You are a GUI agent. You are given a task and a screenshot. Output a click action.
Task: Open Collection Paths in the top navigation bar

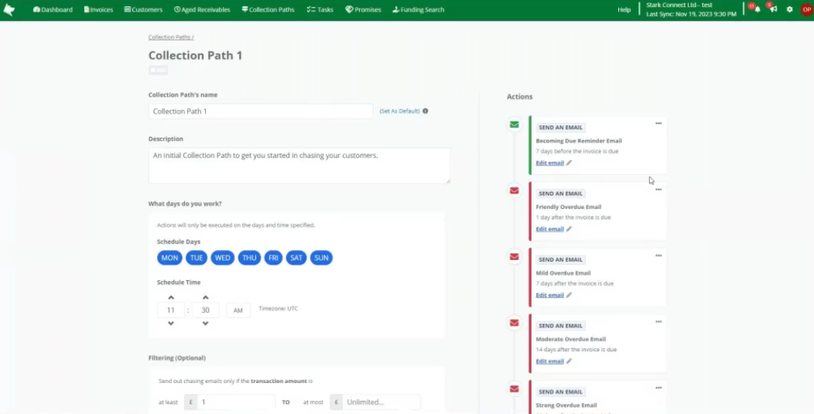pos(268,9)
